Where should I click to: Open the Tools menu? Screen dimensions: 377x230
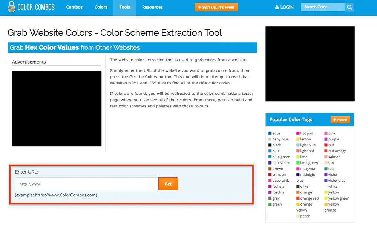pos(124,8)
